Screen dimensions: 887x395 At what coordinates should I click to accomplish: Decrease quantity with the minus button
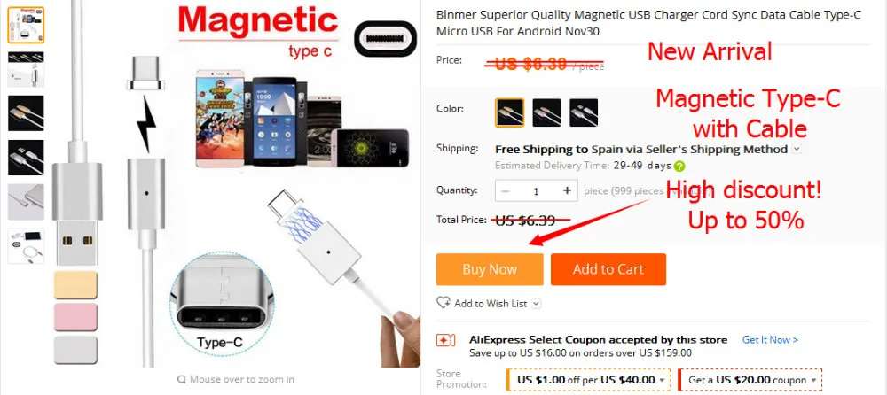click(506, 191)
